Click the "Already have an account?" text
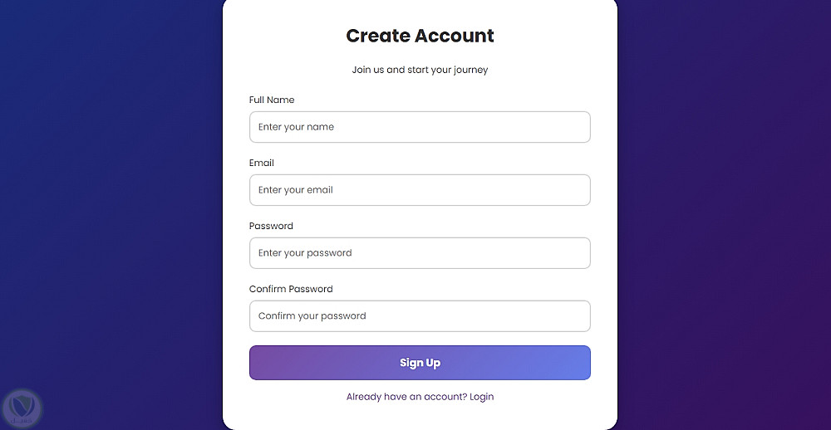 (406, 397)
